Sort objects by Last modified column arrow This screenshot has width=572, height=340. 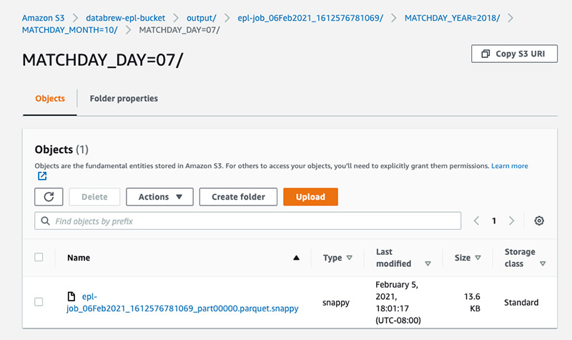pos(428,263)
